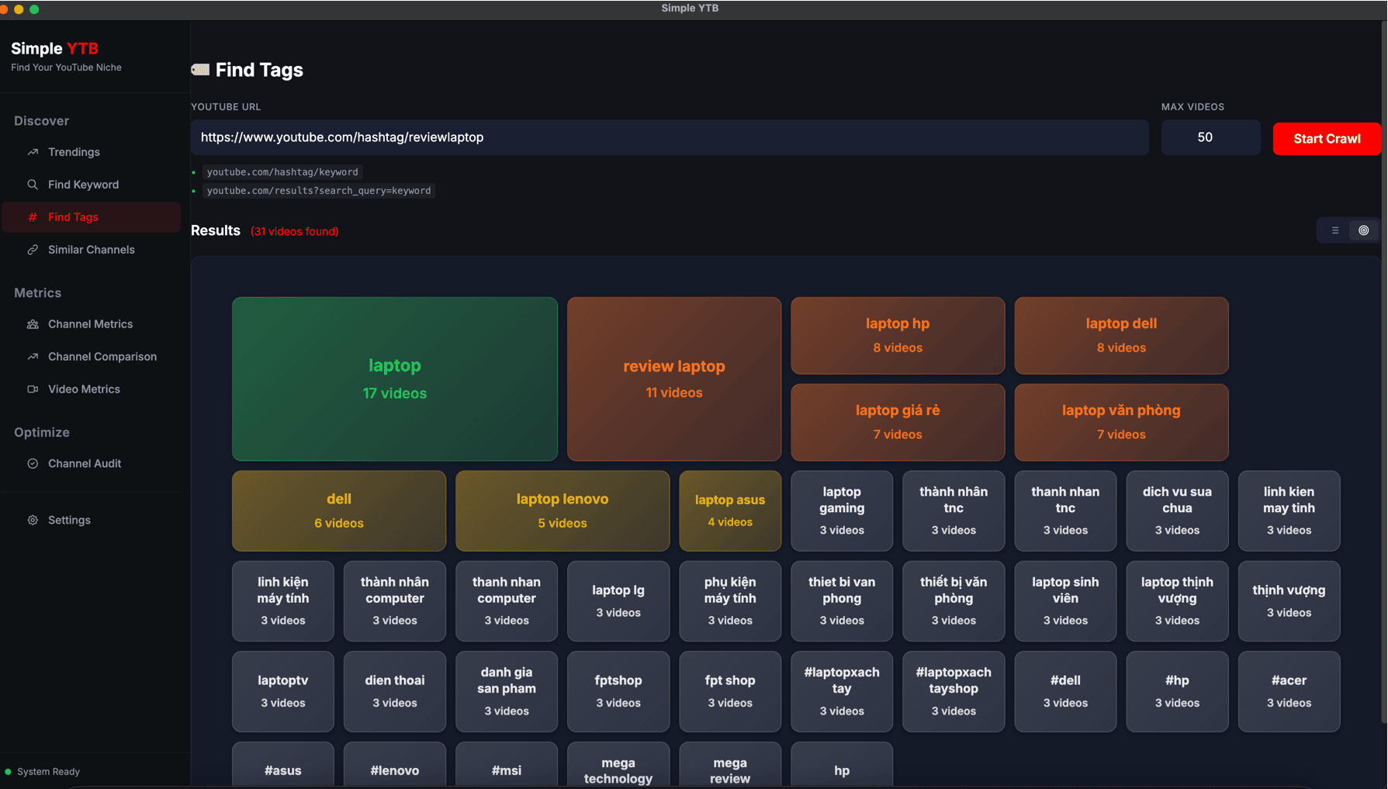Click the Find Keyword magnifier icon

33,185
